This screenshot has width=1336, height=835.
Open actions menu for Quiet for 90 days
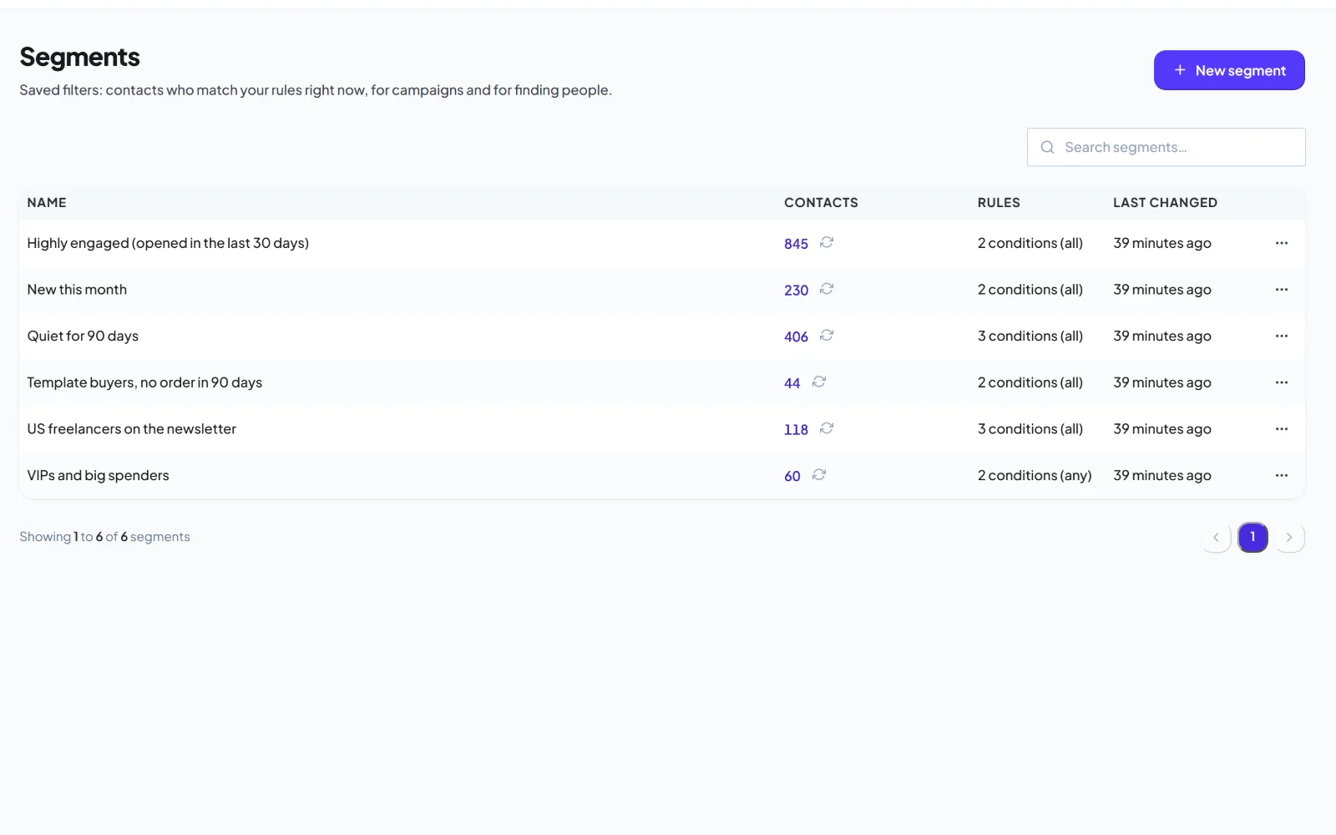1282,336
